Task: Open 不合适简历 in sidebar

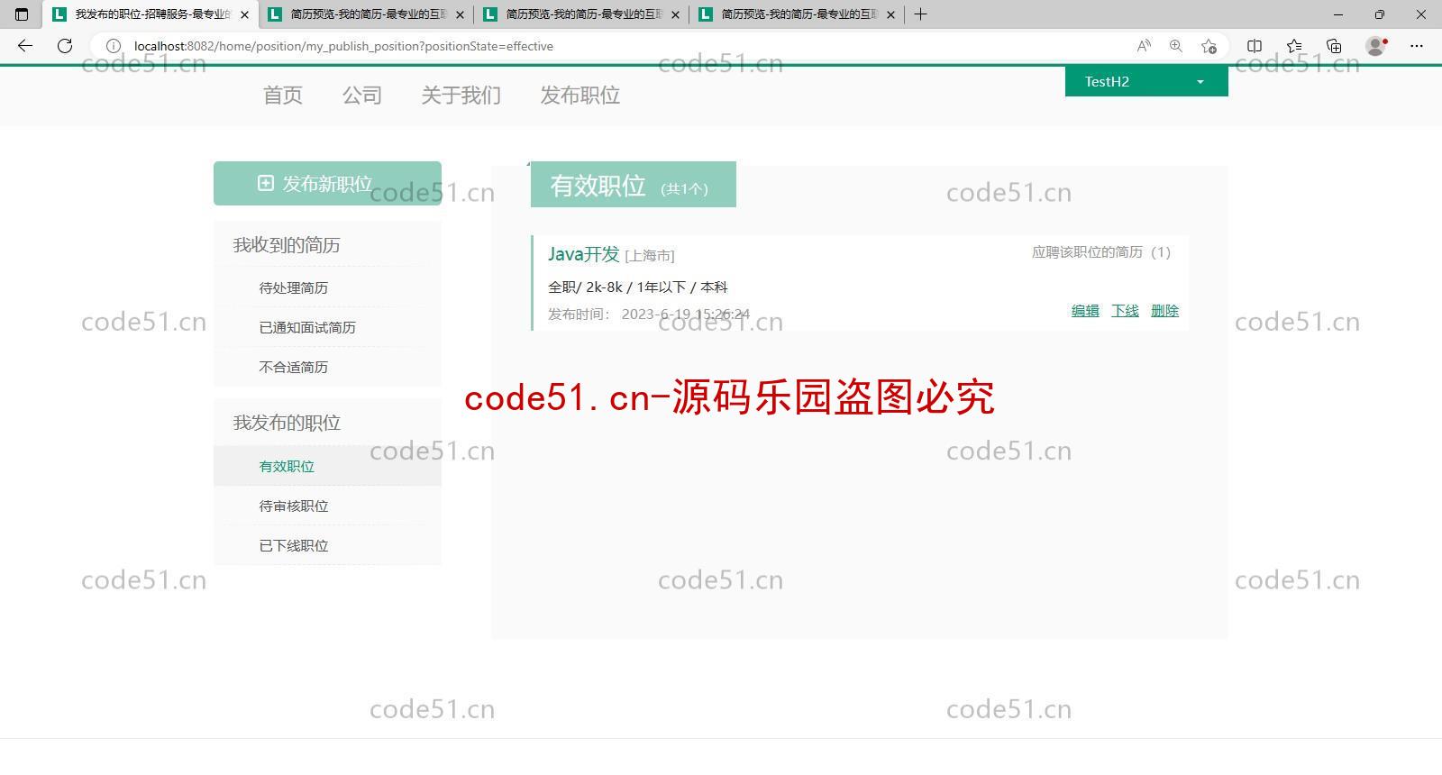Action: pyautogui.click(x=294, y=367)
